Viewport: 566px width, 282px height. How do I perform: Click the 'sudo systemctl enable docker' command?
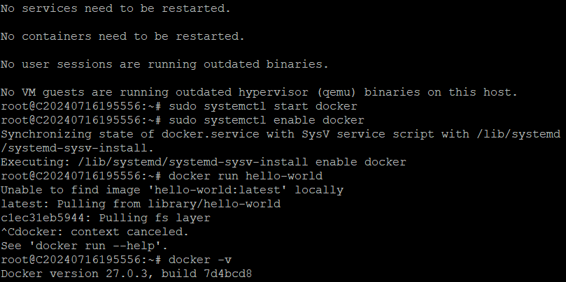pyautogui.click(x=267, y=120)
